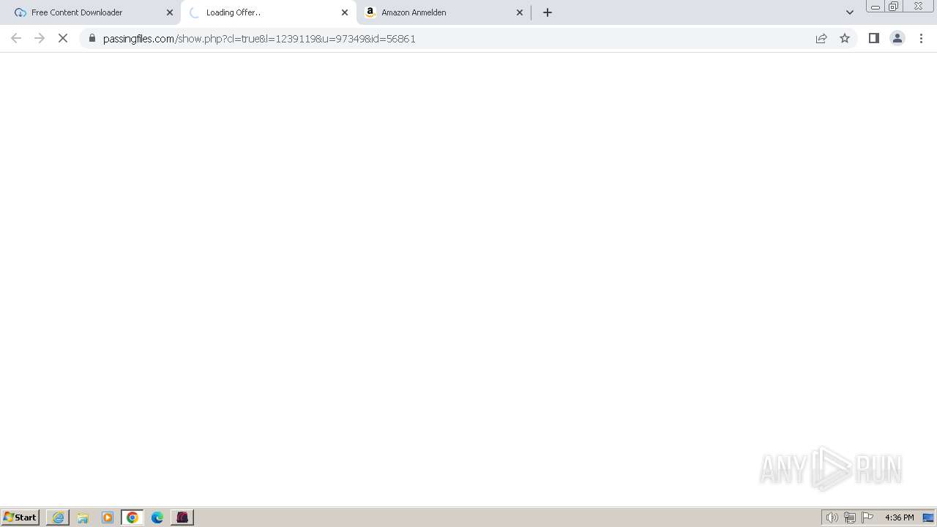Image resolution: width=937 pixels, height=527 pixels.
Task: Switch to Free Content Downloader tab
Action: [x=92, y=12]
